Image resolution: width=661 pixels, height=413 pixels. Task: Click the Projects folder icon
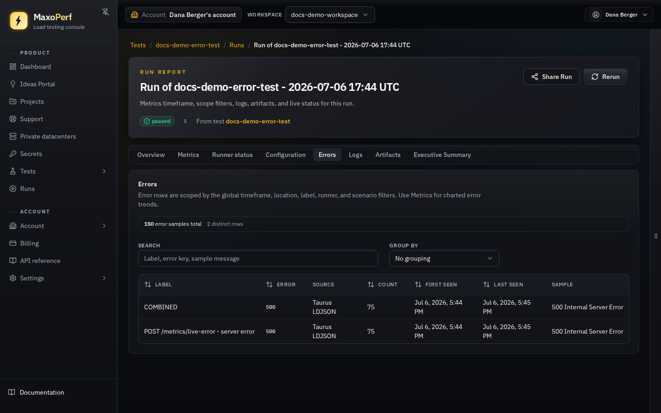point(13,101)
